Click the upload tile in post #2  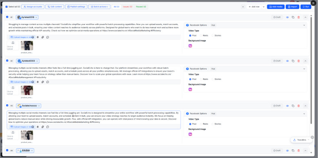13,90
